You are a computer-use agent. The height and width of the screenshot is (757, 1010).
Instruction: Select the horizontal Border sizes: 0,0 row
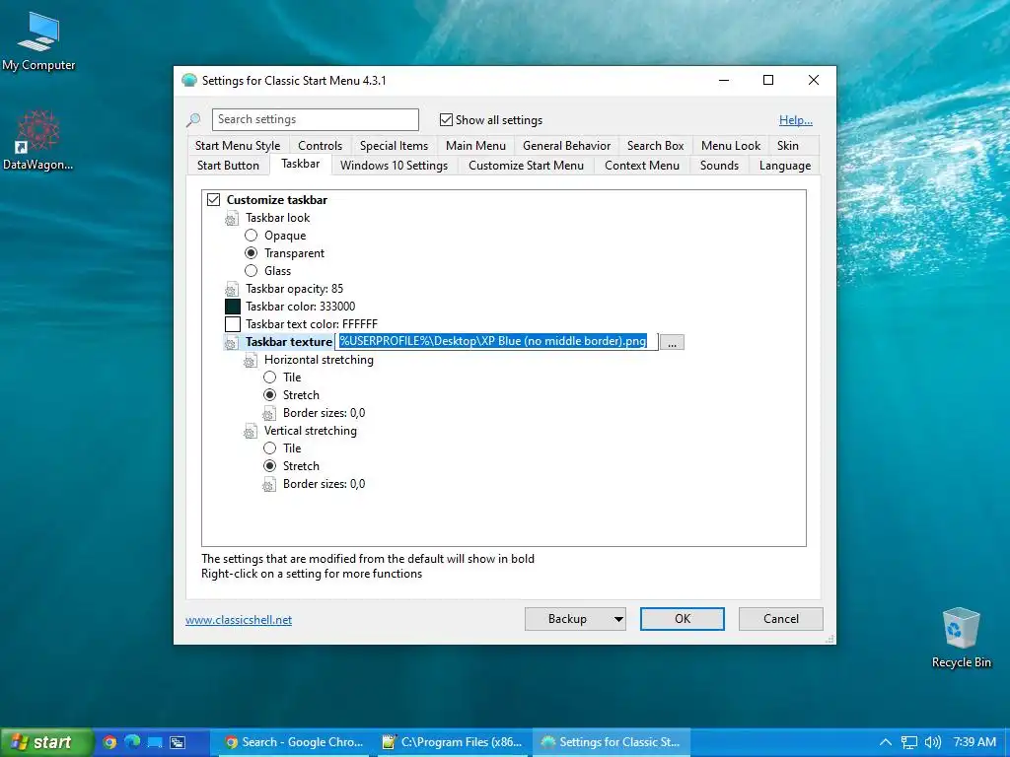324,413
